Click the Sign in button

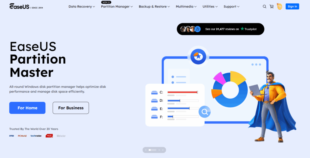pyautogui.click(x=292, y=7)
